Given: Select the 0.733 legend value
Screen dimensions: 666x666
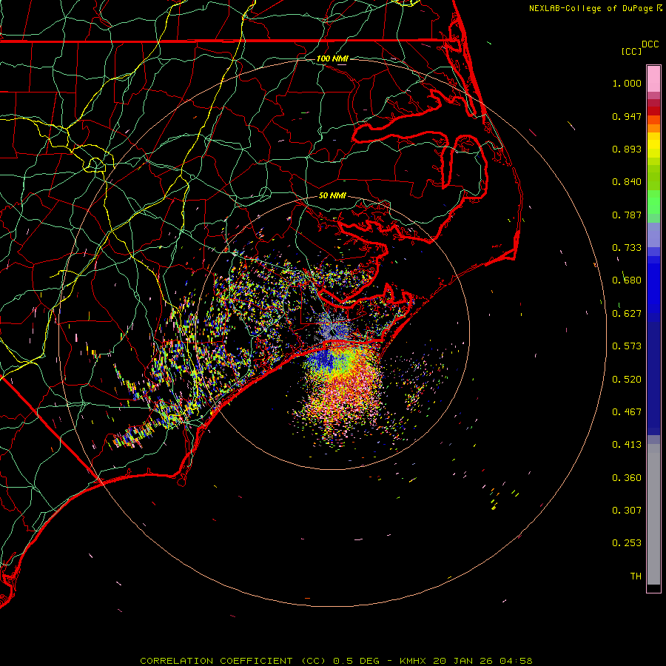Looking at the screenshot, I should (627, 248).
